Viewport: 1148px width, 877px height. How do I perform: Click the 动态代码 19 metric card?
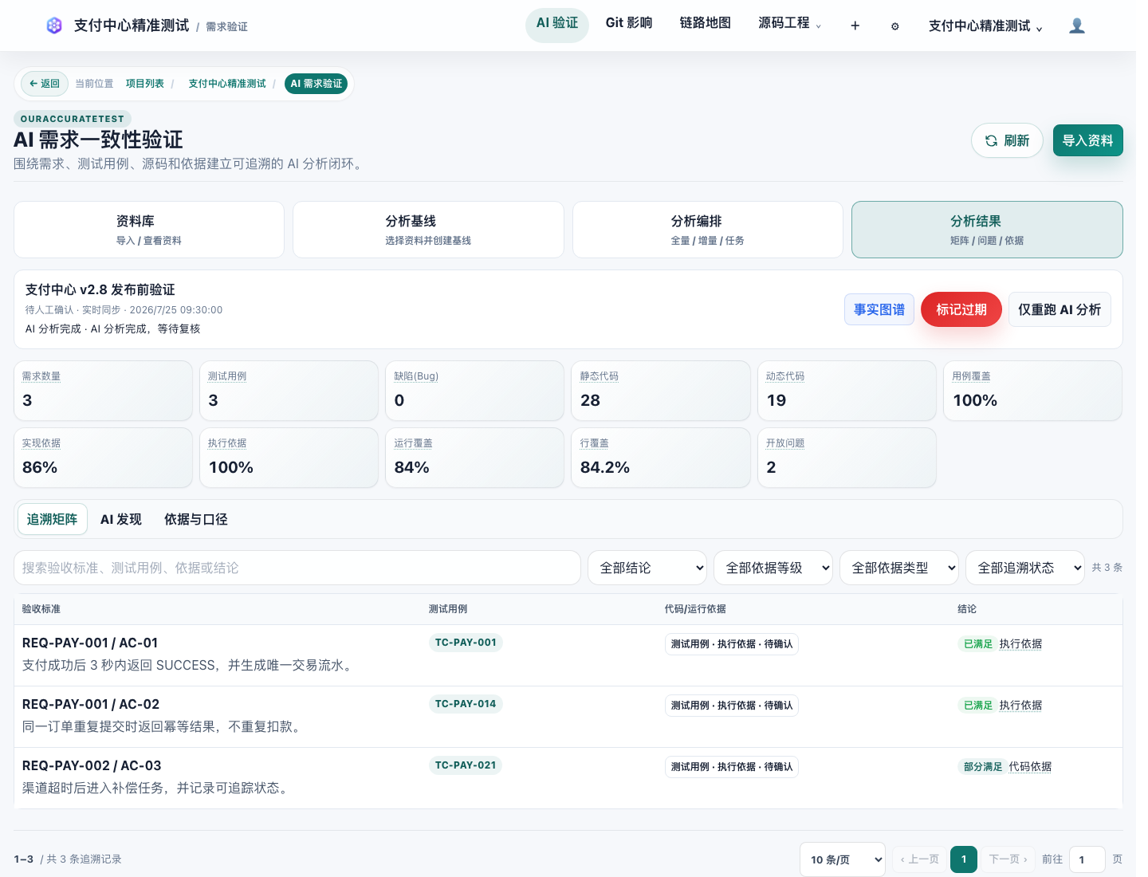tap(847, 391)
